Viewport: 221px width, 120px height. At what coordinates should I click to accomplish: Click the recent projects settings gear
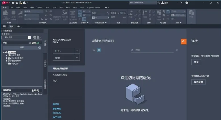coord(177,50)
